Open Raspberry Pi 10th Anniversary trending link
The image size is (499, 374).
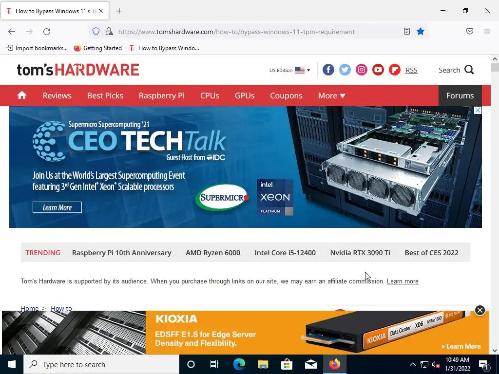(x=121, y=253)
